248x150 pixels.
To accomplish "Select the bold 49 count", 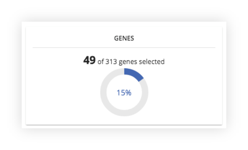I will coord(89,60).
